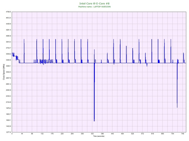The image size is (189, 141).
Task: Click the 4261.4 y-axis value
Action: (8, 30)
